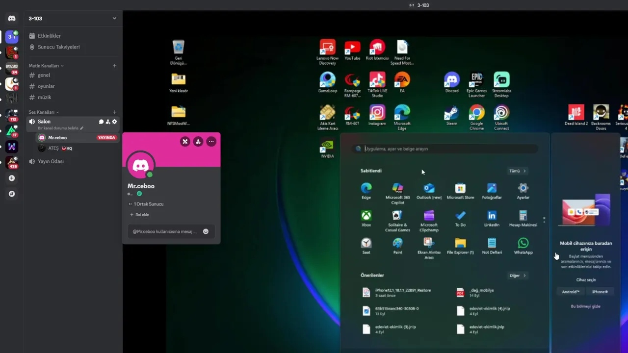Click the invite people icon on Salon

(108, 122)
